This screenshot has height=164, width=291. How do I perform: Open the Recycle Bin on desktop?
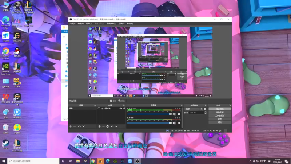coord(5,129)
